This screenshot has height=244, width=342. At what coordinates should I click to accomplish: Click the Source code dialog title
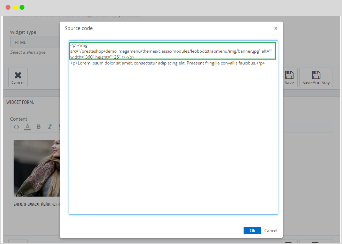click(79, 28)
